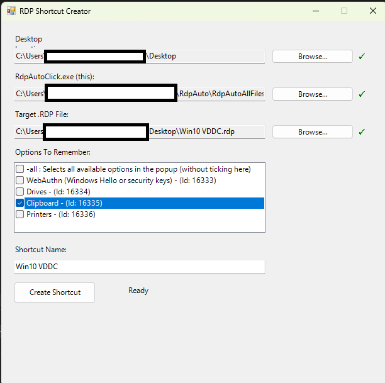Click the green checkmark beside Desktop path
Screen dimensions: 385x383
362,57
